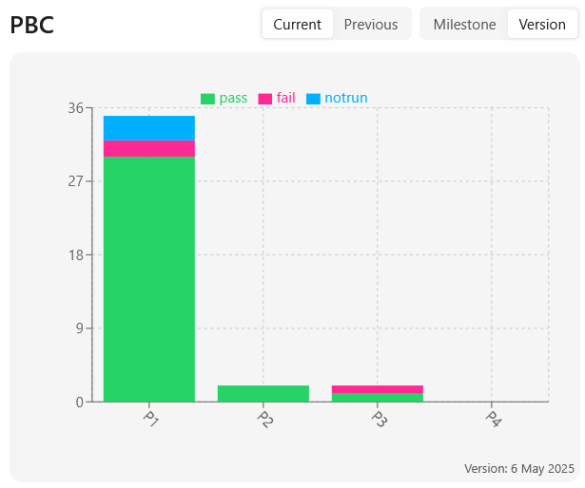Toggle the green pass legend swatch
This screenshot has height=488, width=585.
pyautogui.click(x=207, y=99)
